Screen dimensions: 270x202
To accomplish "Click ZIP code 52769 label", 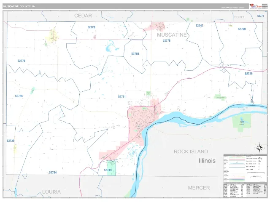I will pos(242,29).
